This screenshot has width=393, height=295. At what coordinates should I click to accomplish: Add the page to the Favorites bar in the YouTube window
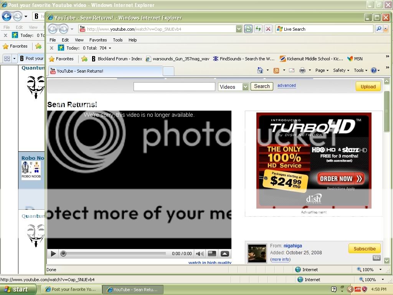click(84, 59)
